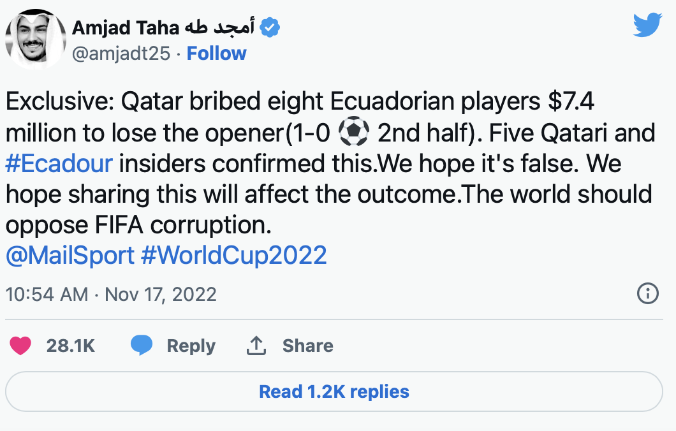Click the Twitter bird logo
This screenshot has width=676, height=431.
pyautogui.click(x=647, y=26)
